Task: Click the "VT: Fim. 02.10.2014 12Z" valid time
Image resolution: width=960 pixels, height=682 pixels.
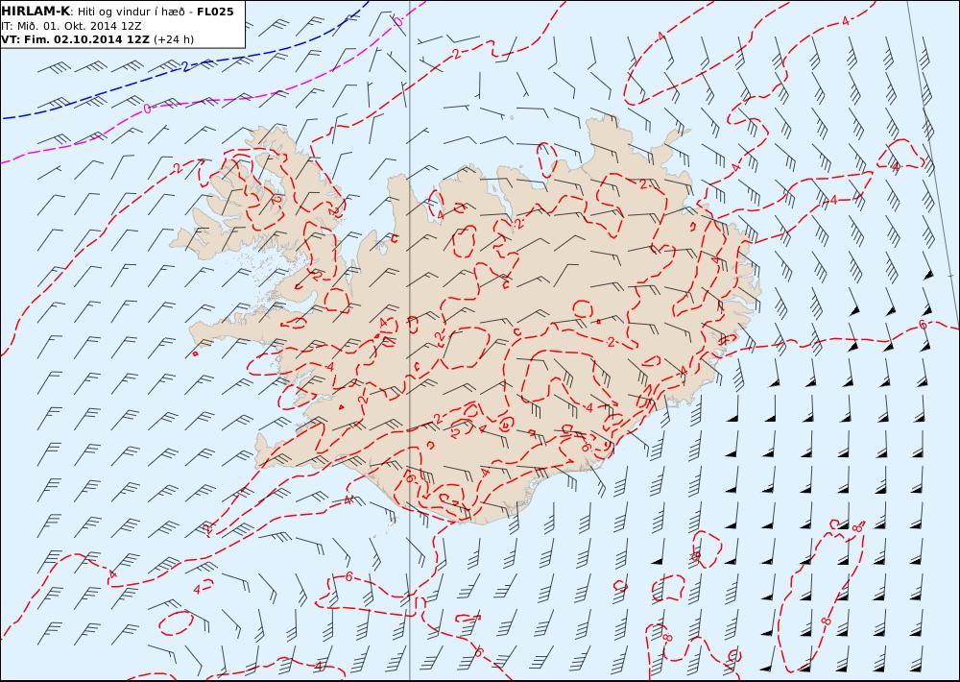Action: click(75, 39)
